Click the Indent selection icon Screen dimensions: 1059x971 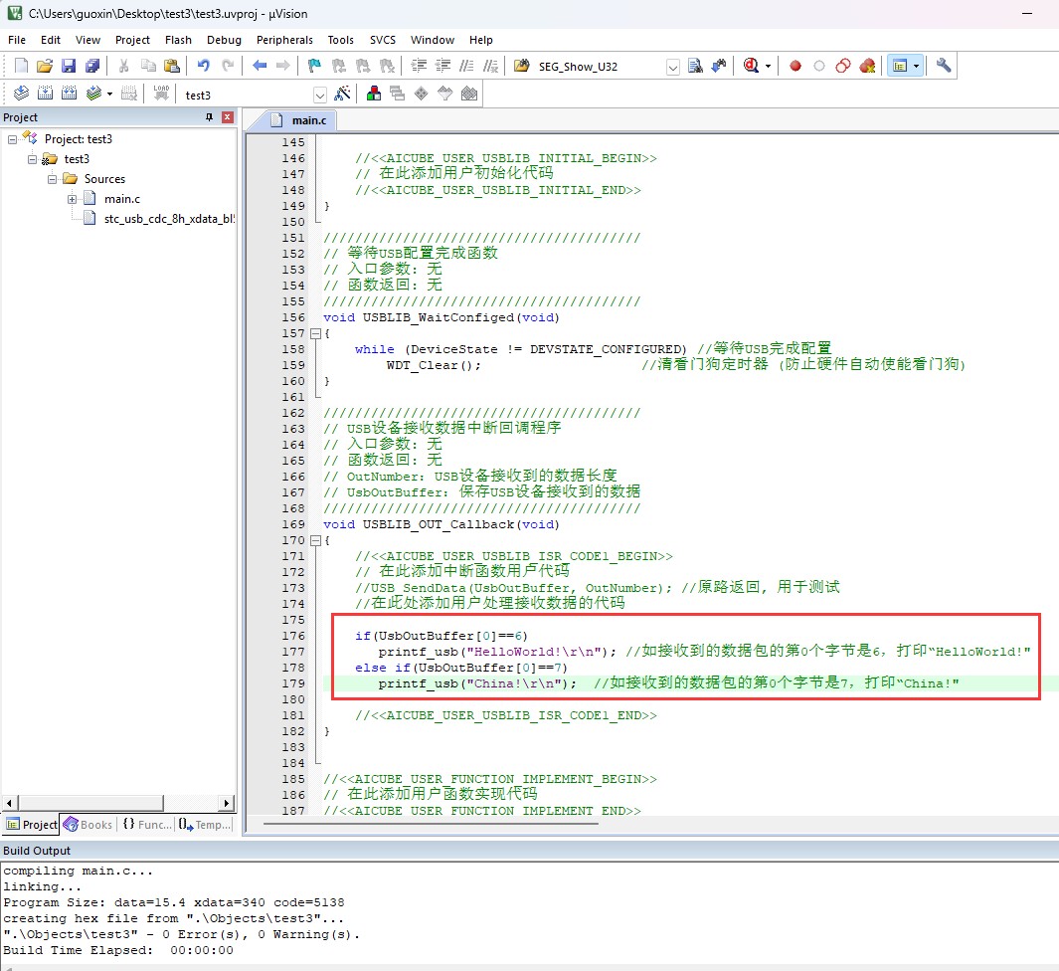[x=419, y=66]
